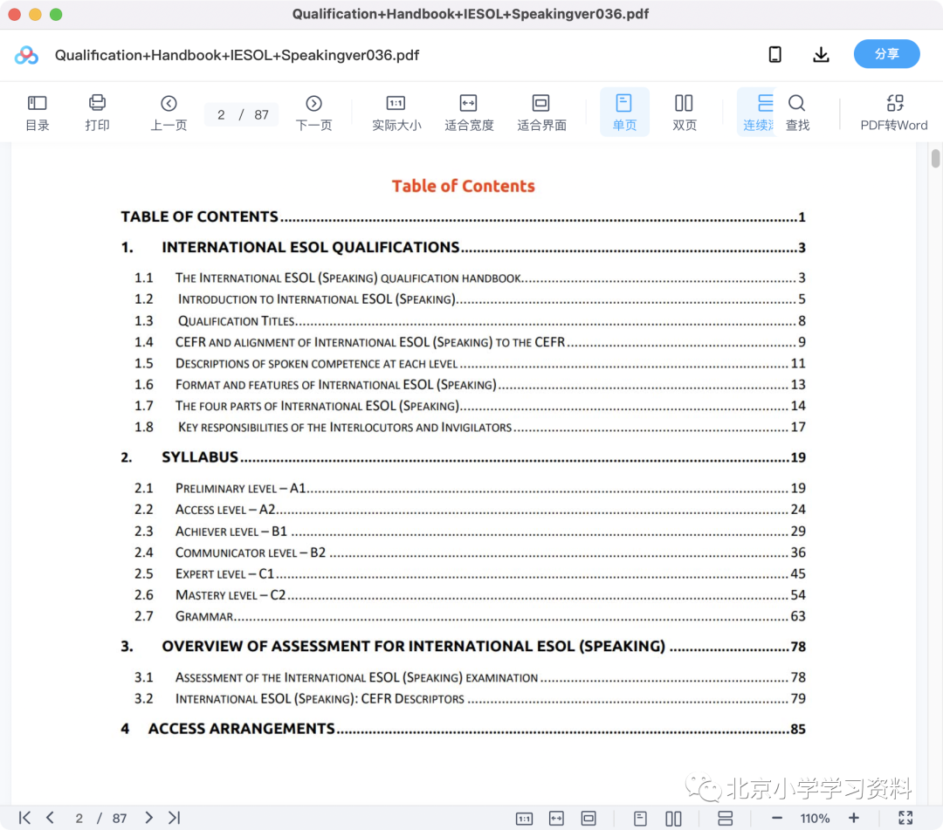Open TOC entry 1.5 Descriptions of spoken competence
Viewport: 943px width, 830px height.
[x=470, y=363]
